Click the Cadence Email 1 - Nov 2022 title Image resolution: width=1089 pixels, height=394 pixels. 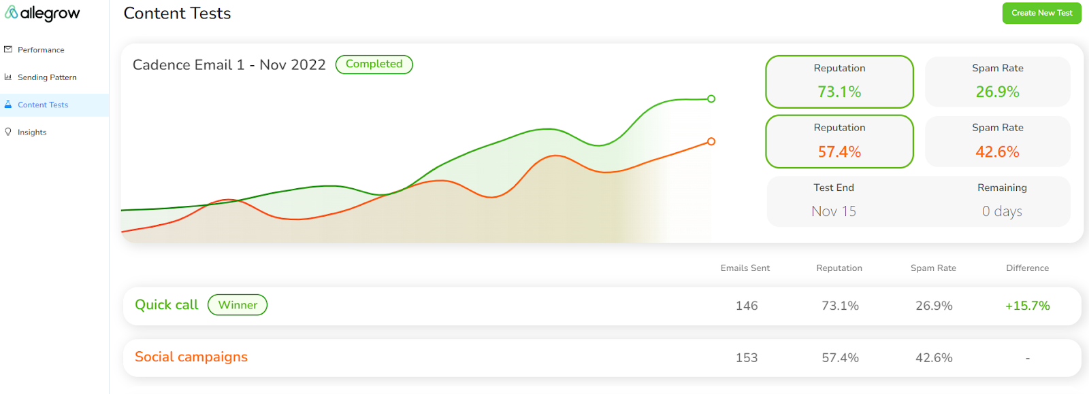click(x=228, y=65)
